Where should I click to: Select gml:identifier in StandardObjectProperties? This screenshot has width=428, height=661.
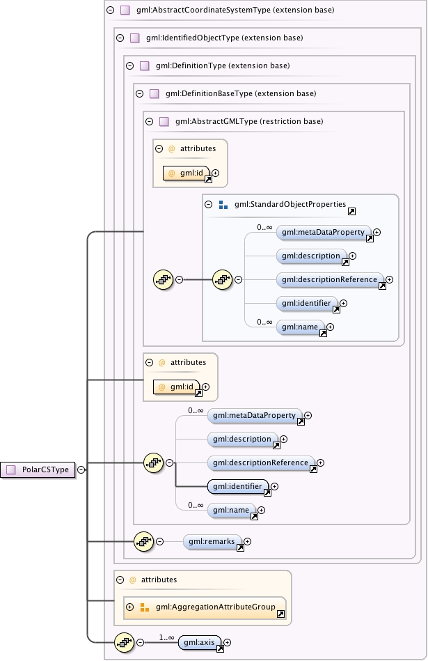[307, 304]
